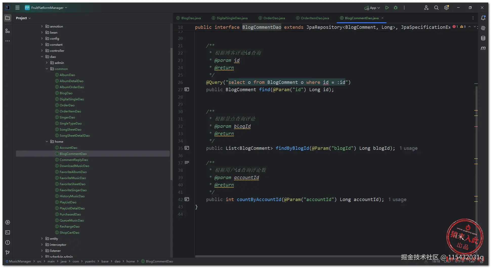Expand the admin folder
Image resolution: width=491 pixels, height=268 pixels.
click(x=47, y=63)
